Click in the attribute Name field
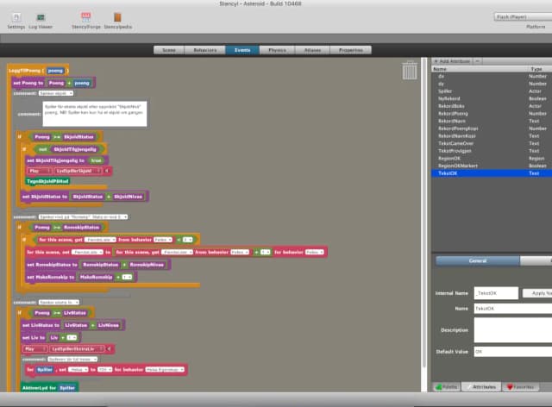This screenshot has width=552, height=407. [x=513, y=309]
